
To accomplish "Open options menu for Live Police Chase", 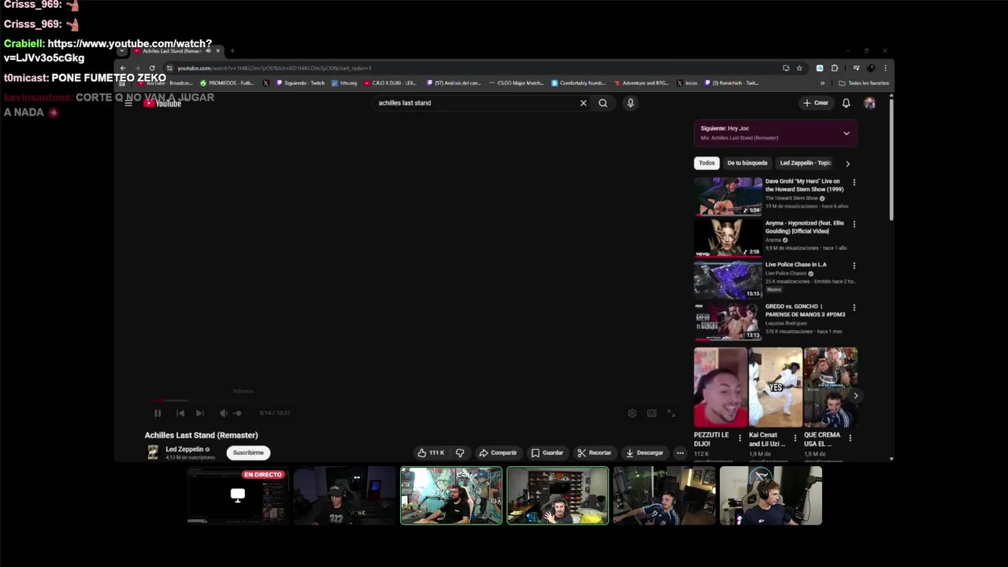I will (x=854, y=266).
